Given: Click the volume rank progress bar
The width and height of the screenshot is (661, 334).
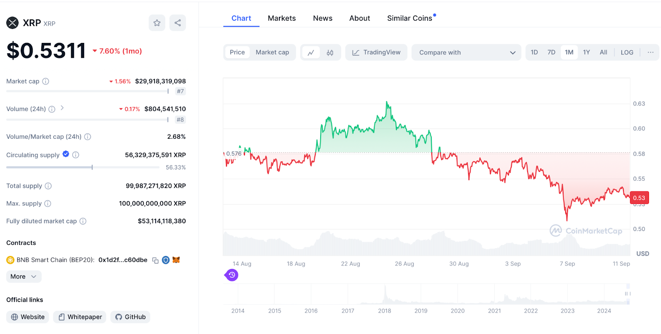Looking at the screenshot, I should pyautogui.click(x=88, y=120).
